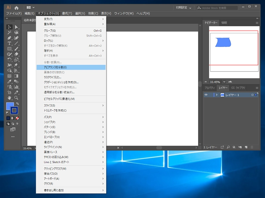Zoom in using the Navigator large-mountains button
The width and height of the screenshot is (265, 198).
230,82
